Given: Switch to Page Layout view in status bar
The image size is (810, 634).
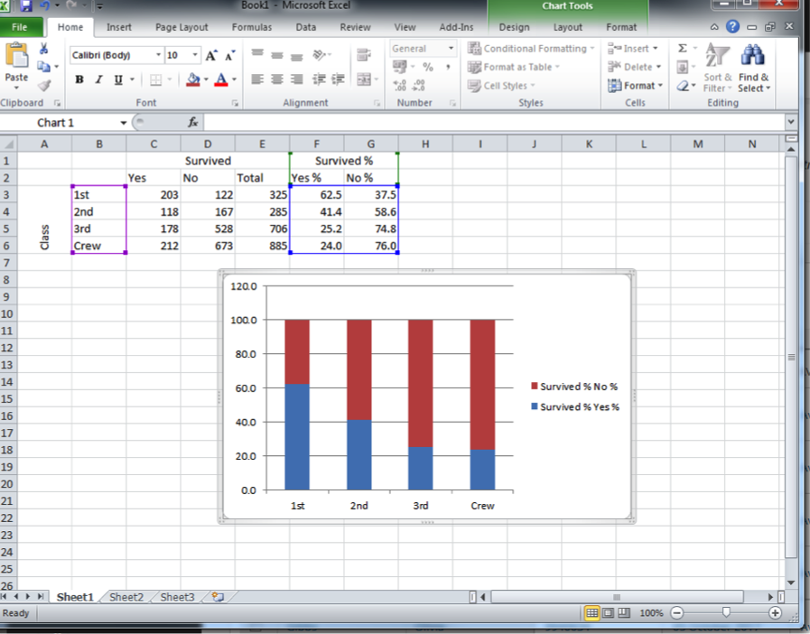Looking at the screenshot, I should tap(609, 613).
